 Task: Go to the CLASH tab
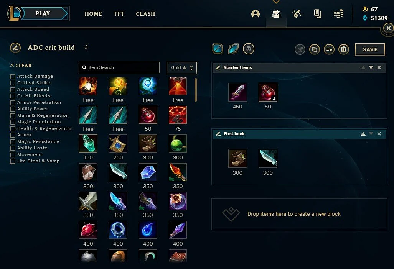coord(145,14)
